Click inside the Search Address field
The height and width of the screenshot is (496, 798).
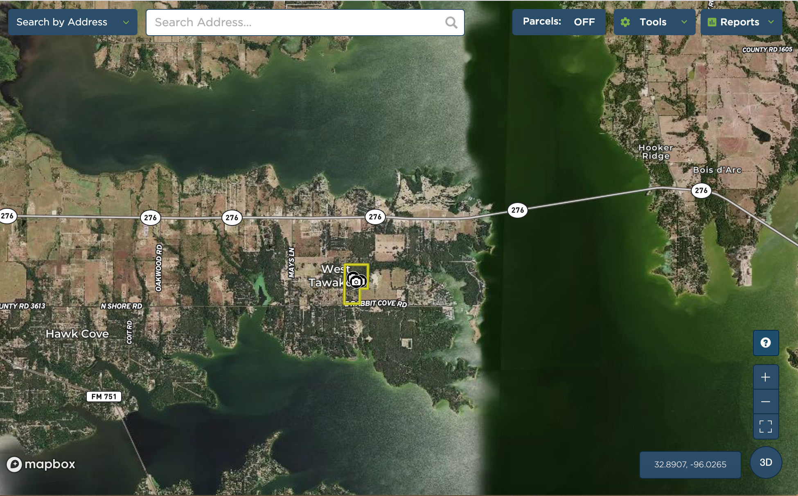pos(295,23)
